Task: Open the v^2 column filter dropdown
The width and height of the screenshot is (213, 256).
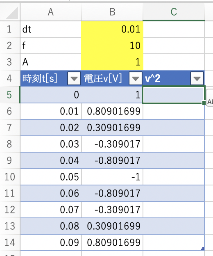Action: coord(197,78)
